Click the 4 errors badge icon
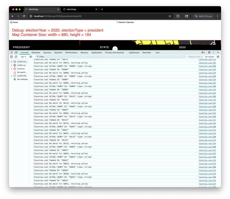Image resolution: width=230 pixels, height=199 pixels. click(x=203, y=52)
